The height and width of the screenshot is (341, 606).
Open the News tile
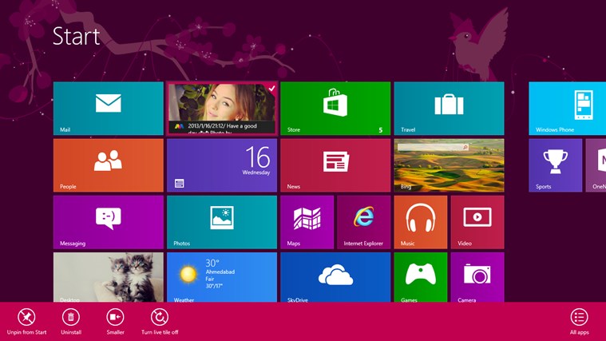335,165
